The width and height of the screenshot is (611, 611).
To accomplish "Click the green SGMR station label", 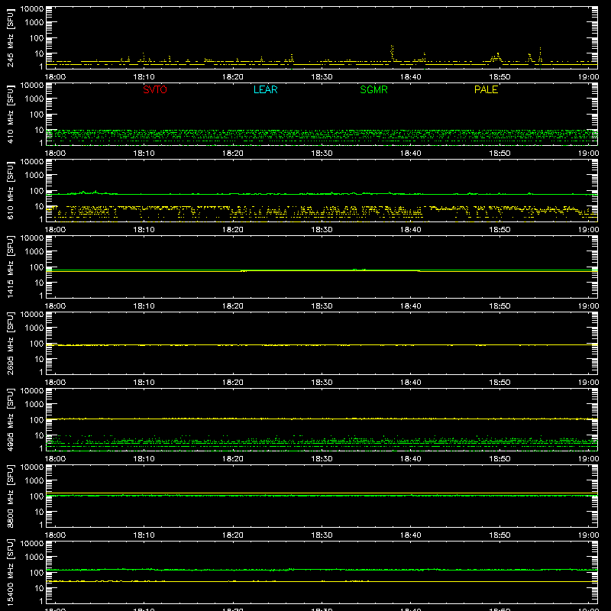I will click(x=373, y=89).
